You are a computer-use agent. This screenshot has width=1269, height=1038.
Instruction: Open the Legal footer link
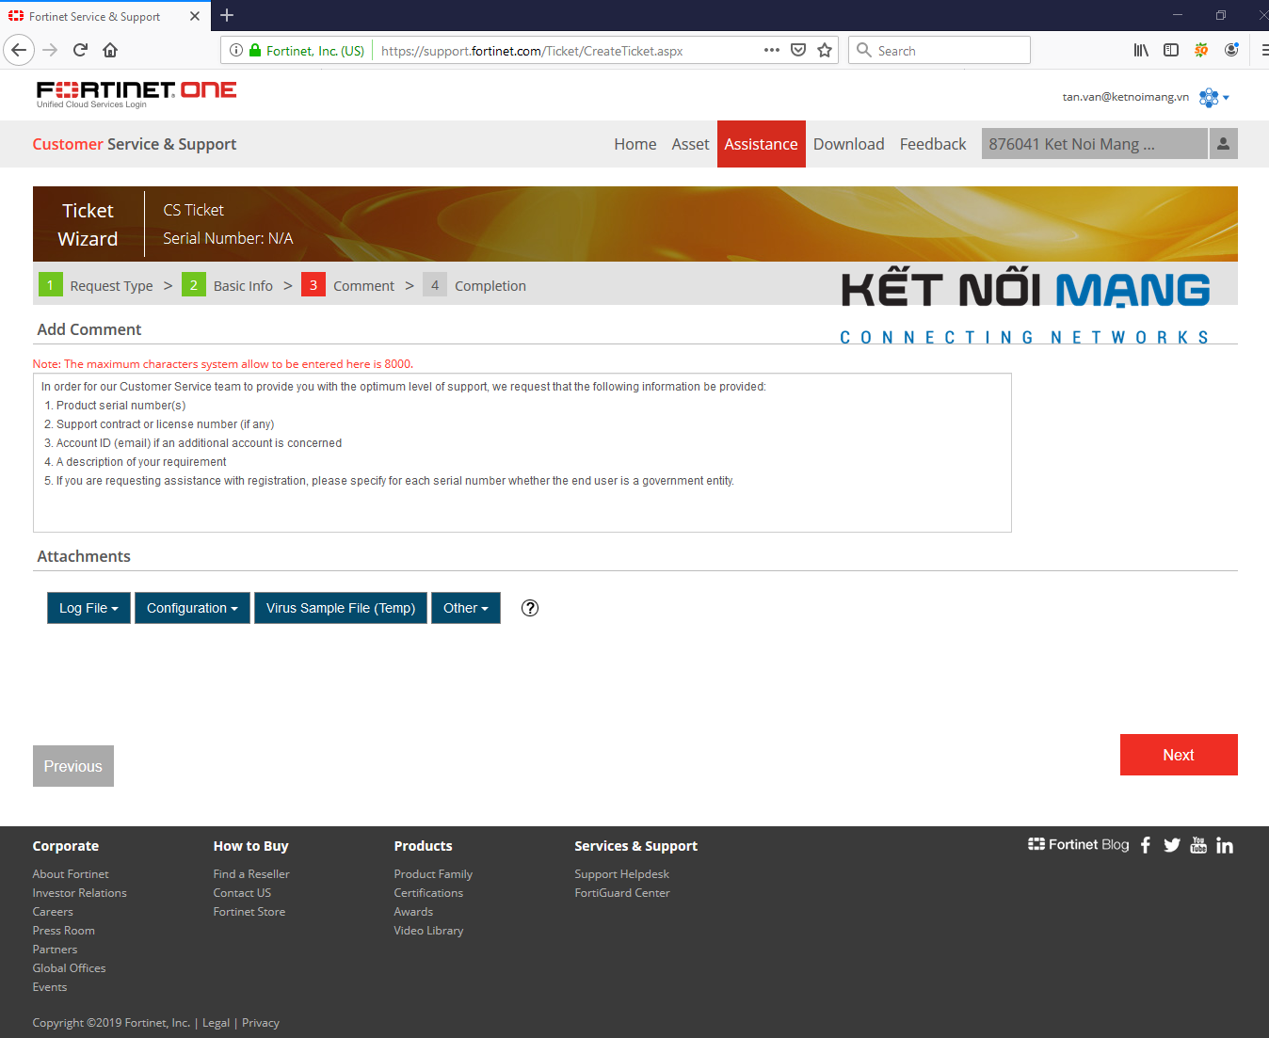[x=216, y=1023]
